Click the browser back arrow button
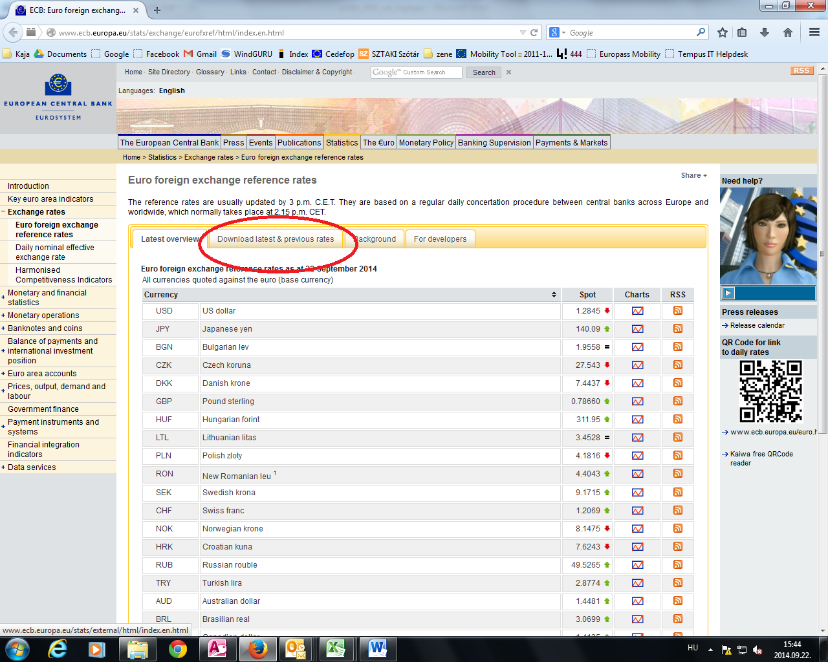The width and height of the screenshot is (828, 662). [x=12, y=32]
